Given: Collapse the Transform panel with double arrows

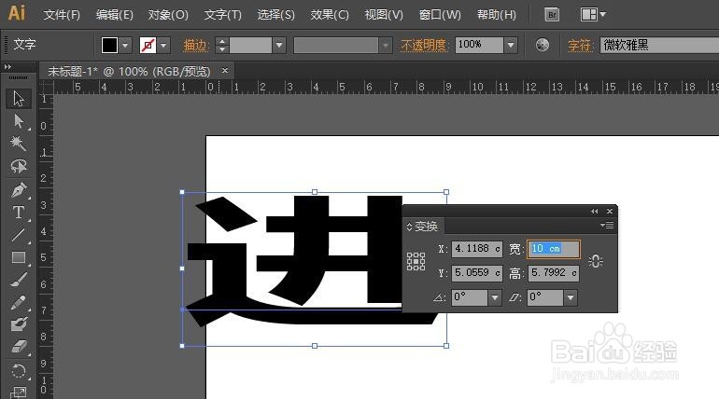Looking at the screenshot, I should click(594, 211).
